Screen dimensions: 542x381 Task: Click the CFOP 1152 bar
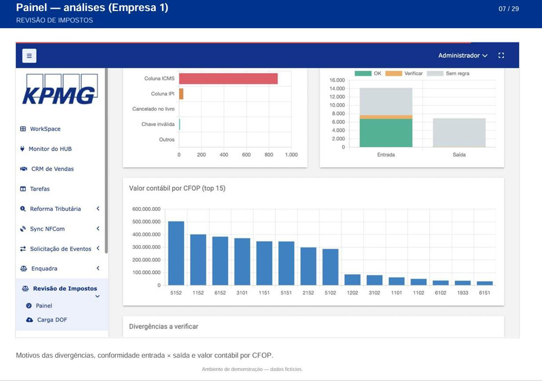point(198,260)
